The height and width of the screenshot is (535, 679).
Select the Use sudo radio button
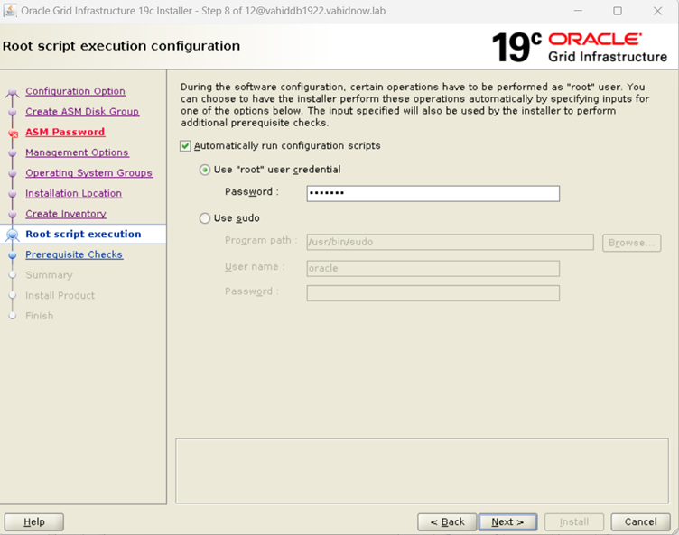click(205, 218)
